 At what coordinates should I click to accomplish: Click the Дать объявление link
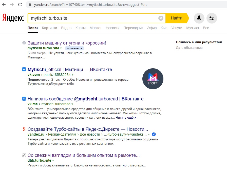click(x=189, y=48)
